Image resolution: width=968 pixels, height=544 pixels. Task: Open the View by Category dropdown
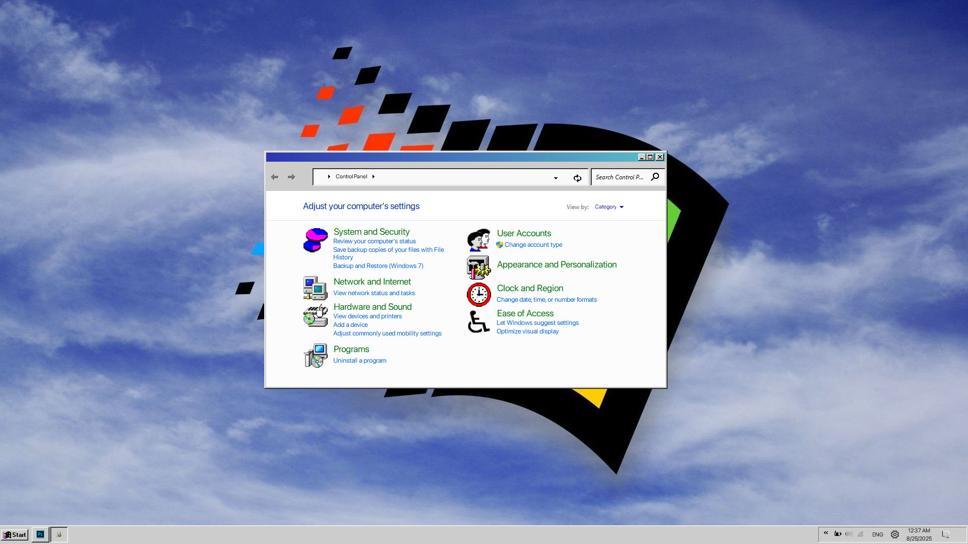(609, 207)
